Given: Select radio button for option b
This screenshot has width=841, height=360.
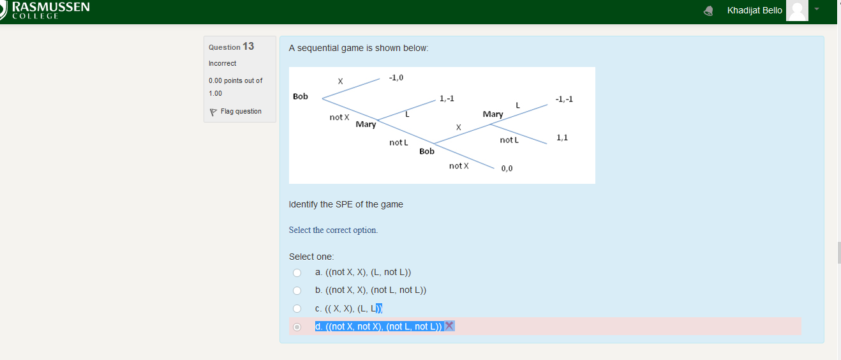Looking at the screenshot, I should click(297, 290).
